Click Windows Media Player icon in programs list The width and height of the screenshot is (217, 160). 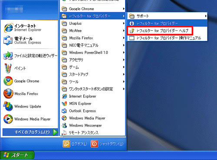[64, 118]
